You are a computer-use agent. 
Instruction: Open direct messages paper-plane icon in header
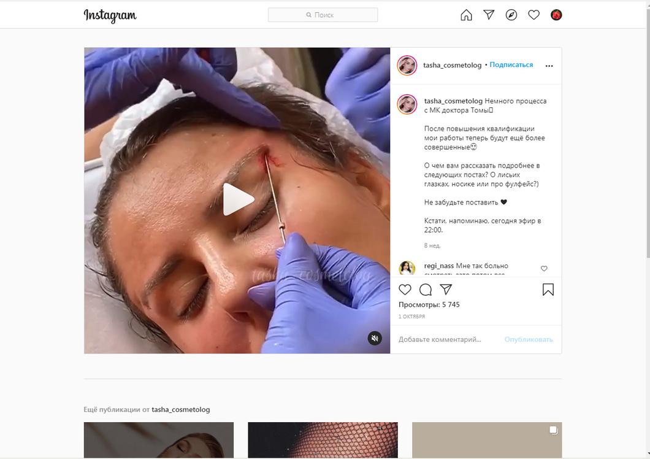coord(489,15)
